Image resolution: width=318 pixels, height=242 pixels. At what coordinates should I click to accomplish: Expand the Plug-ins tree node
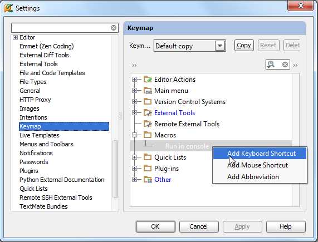point(134,169)
